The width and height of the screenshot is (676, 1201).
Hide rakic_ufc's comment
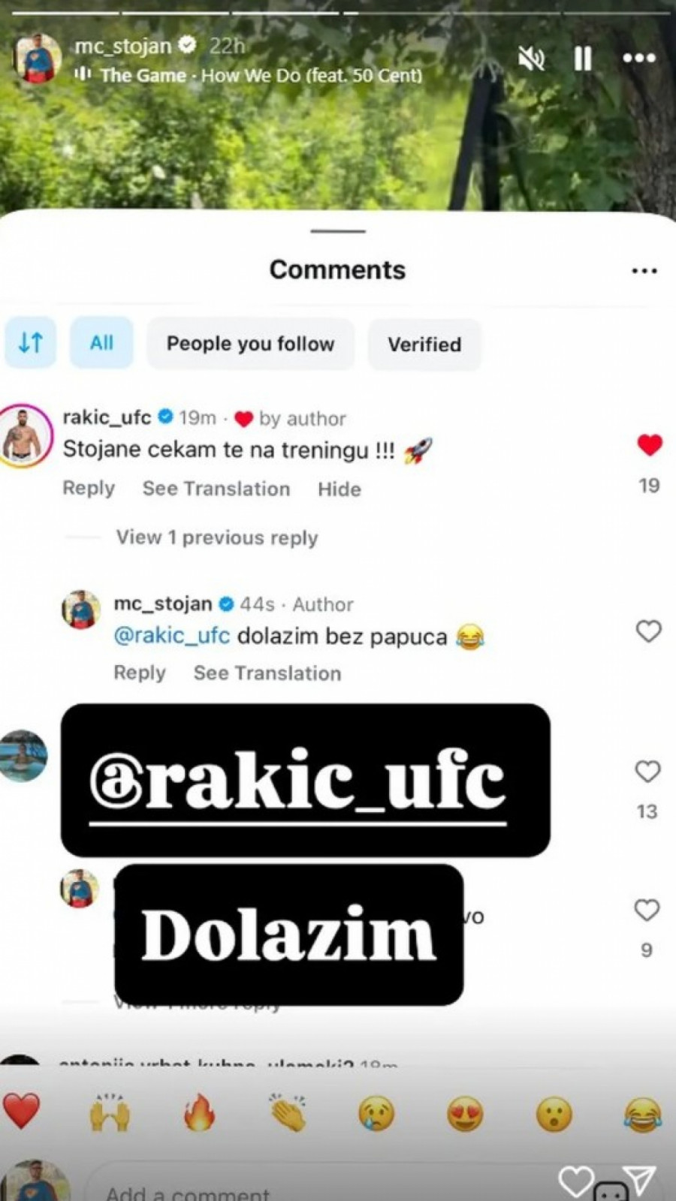pyautogui.click(x=340, y=489)
